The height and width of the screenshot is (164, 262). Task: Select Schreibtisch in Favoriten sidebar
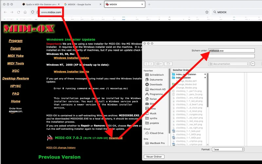click(155, 75)
